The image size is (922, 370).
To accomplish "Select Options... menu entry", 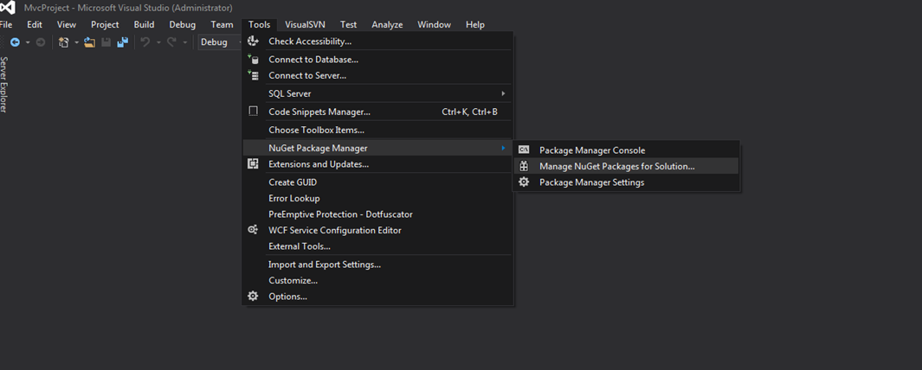I will coord(378,297).
